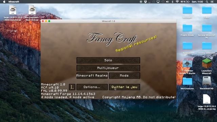Select the Mo-Creatures-Mod-1.8.8.jar file
The width and height of the screenshot is (217, 122).
click(x=32, y=13)
